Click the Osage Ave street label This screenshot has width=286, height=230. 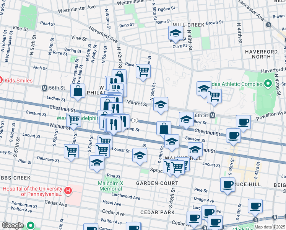click(204, 200)
